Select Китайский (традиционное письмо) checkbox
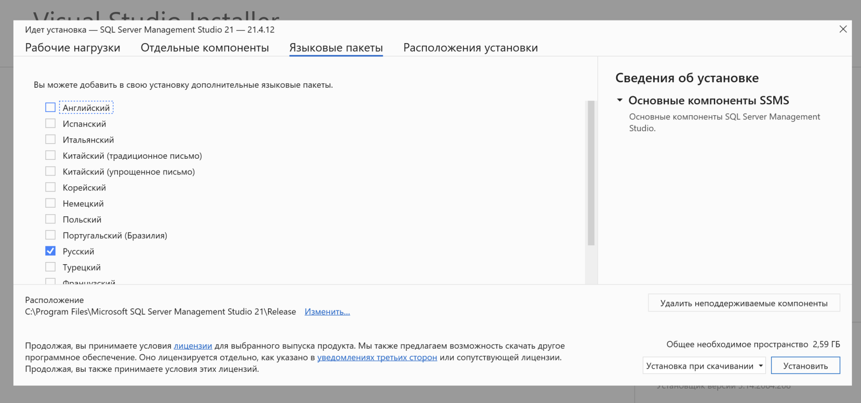The image size is (861, 403). pyautogui.click(x=51, y=155)
